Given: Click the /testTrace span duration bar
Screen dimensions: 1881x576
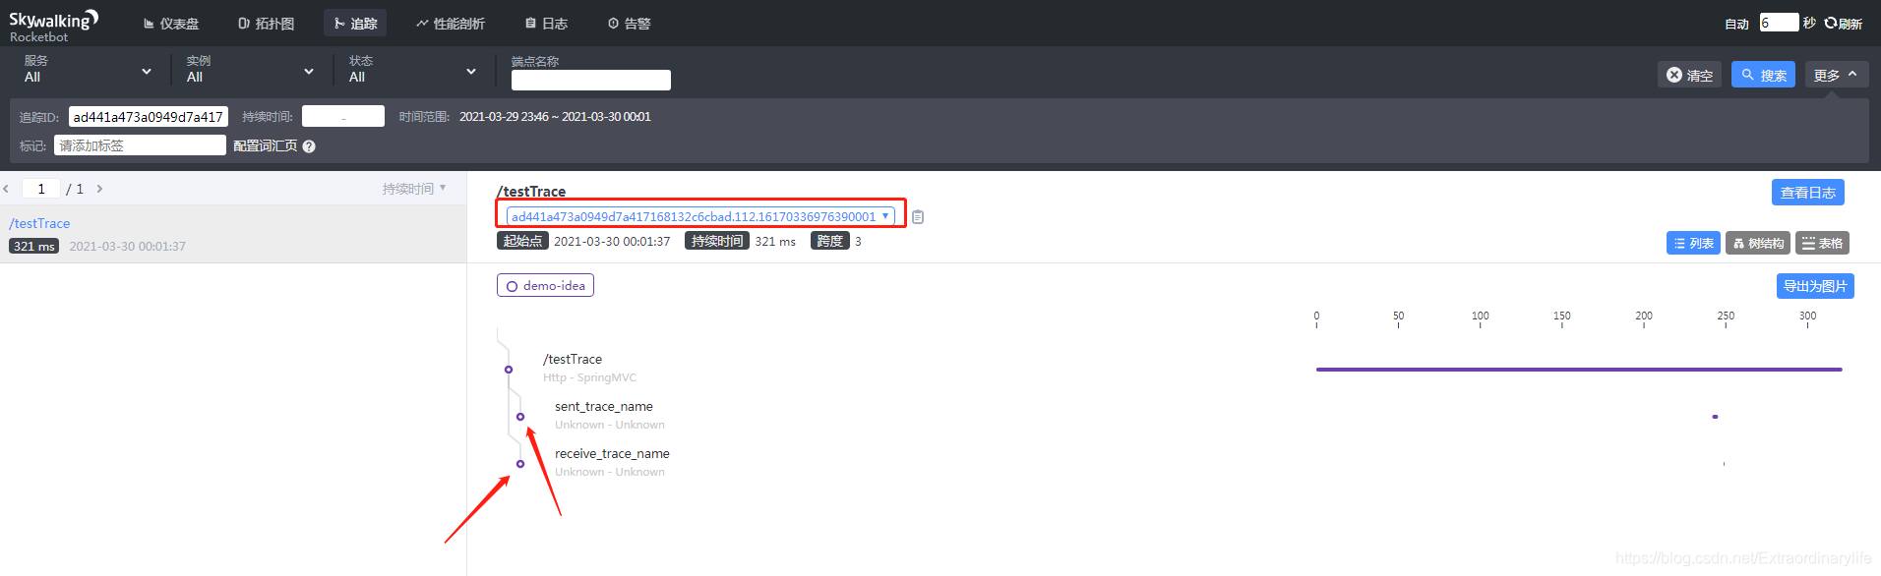Looking at the screenshot, I should (x=1579, y=370).
